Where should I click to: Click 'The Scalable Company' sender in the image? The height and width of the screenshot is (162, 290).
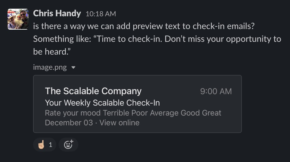[93, 91]
